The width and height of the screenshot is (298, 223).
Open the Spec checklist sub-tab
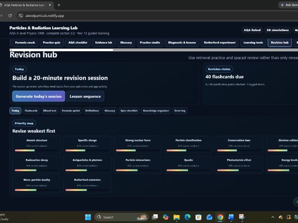129,111
